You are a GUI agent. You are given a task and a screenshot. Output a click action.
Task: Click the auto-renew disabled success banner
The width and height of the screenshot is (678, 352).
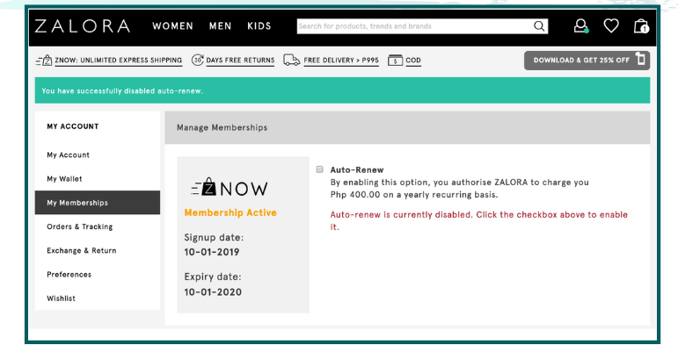coord(342,90)
